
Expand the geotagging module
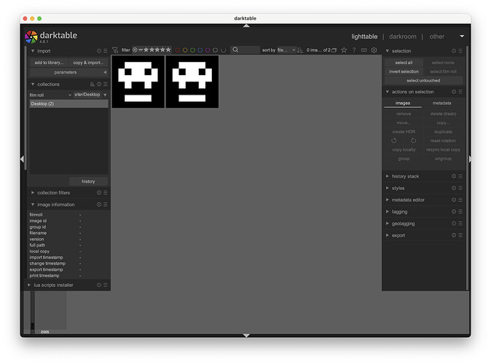tap(388, 223)
